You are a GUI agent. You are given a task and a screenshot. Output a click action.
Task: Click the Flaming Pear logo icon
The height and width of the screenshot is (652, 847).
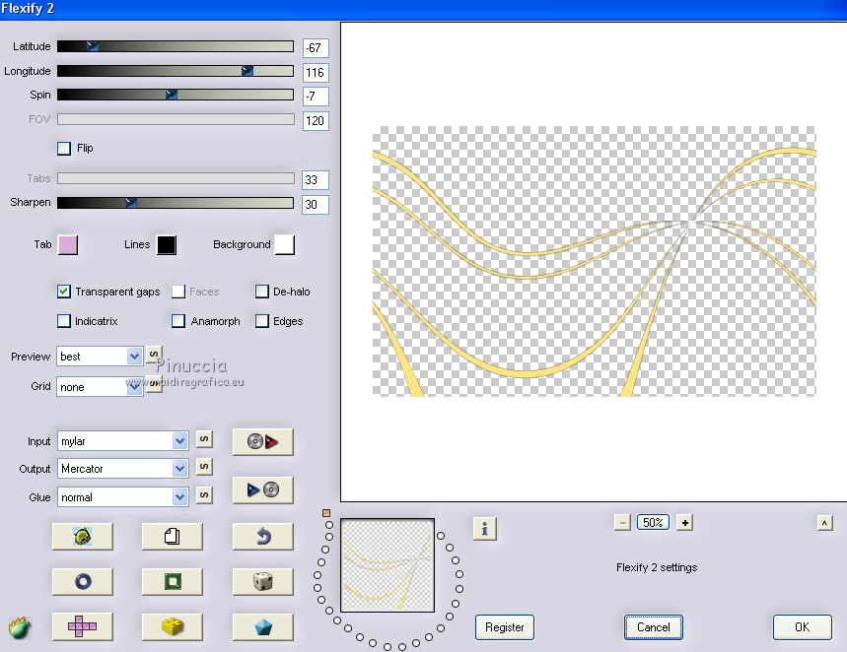tap(20, 628)
